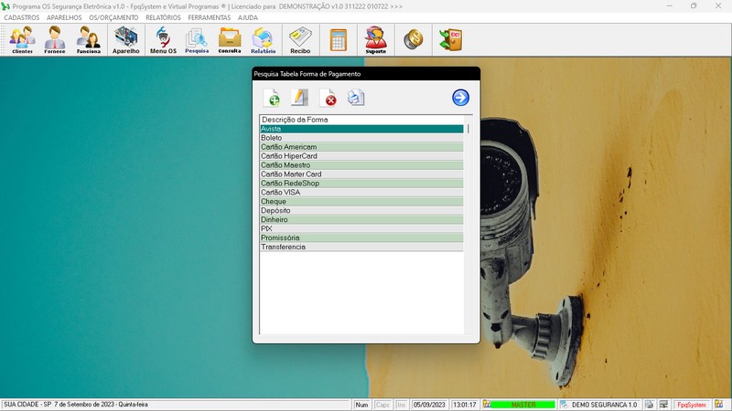
Task: Select the Cheque row
Action: pos(361,201)
